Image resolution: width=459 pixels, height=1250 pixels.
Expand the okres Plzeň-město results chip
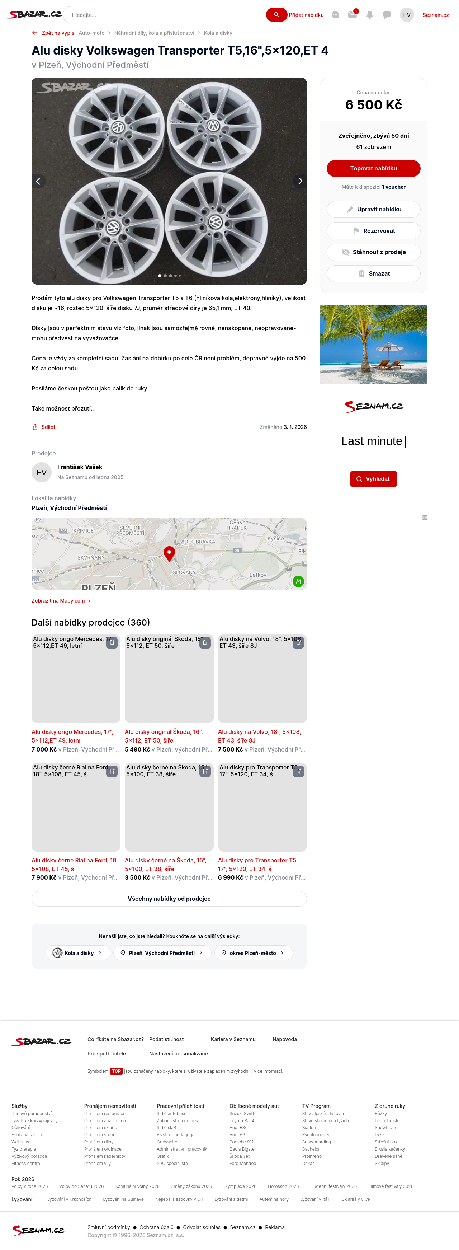(253, 952)
